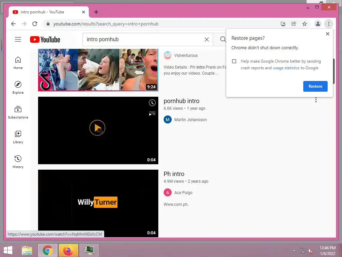Click the Martin Johansson channel name

190,120
